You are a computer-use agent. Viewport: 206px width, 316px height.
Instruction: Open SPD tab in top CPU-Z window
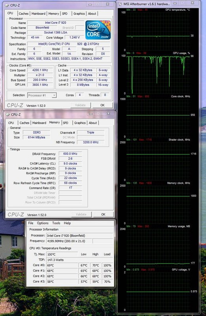(x=65, y=14)
